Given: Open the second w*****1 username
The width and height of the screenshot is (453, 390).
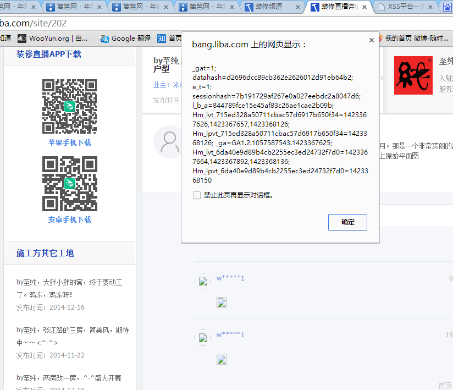Looking at the screenshot, I should (x=230, y=335).
